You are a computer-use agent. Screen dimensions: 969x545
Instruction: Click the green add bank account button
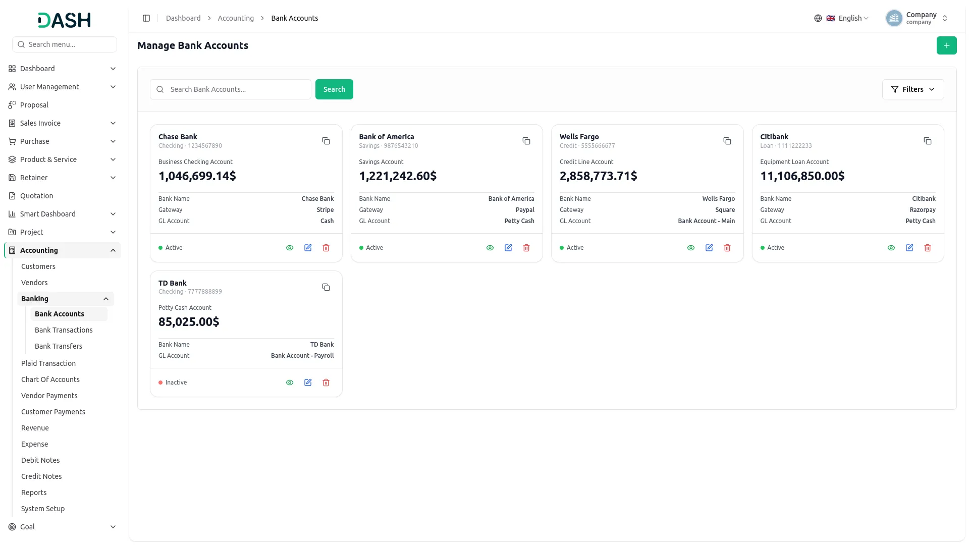coord(947,45)
